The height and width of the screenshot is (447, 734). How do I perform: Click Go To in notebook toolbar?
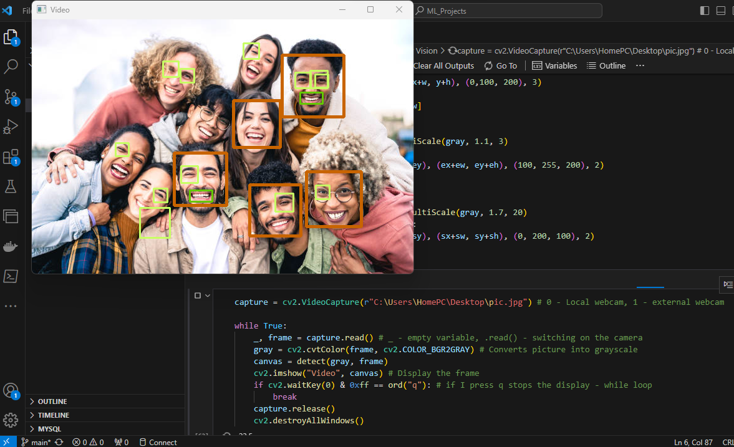tap(500, 66)
